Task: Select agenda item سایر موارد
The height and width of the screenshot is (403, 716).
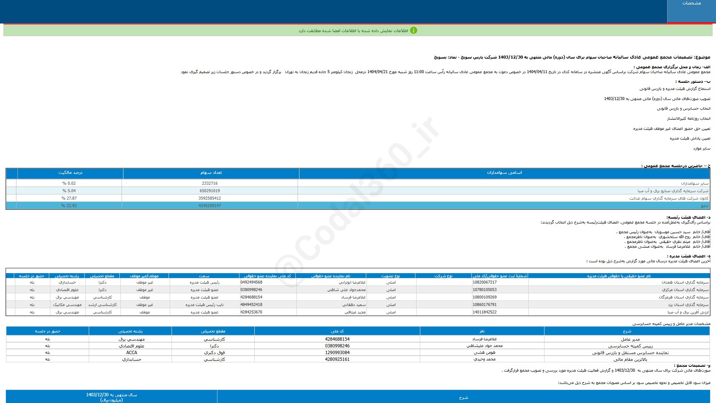Action: [x=701, y=149]
